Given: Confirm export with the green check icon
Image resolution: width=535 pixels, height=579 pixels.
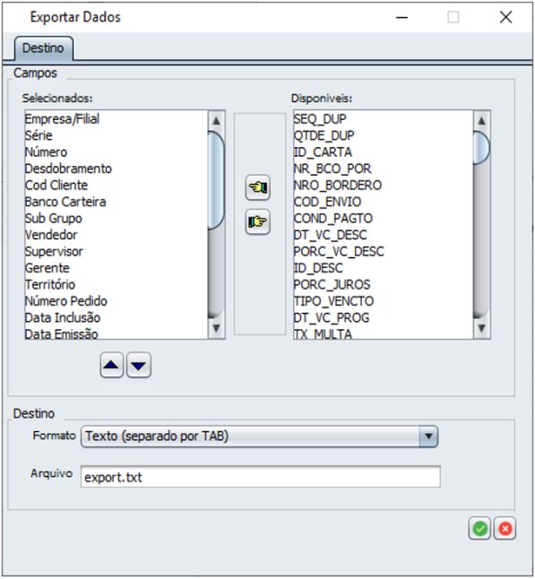Looking at the screenshot, I should [x=479, y=529].
